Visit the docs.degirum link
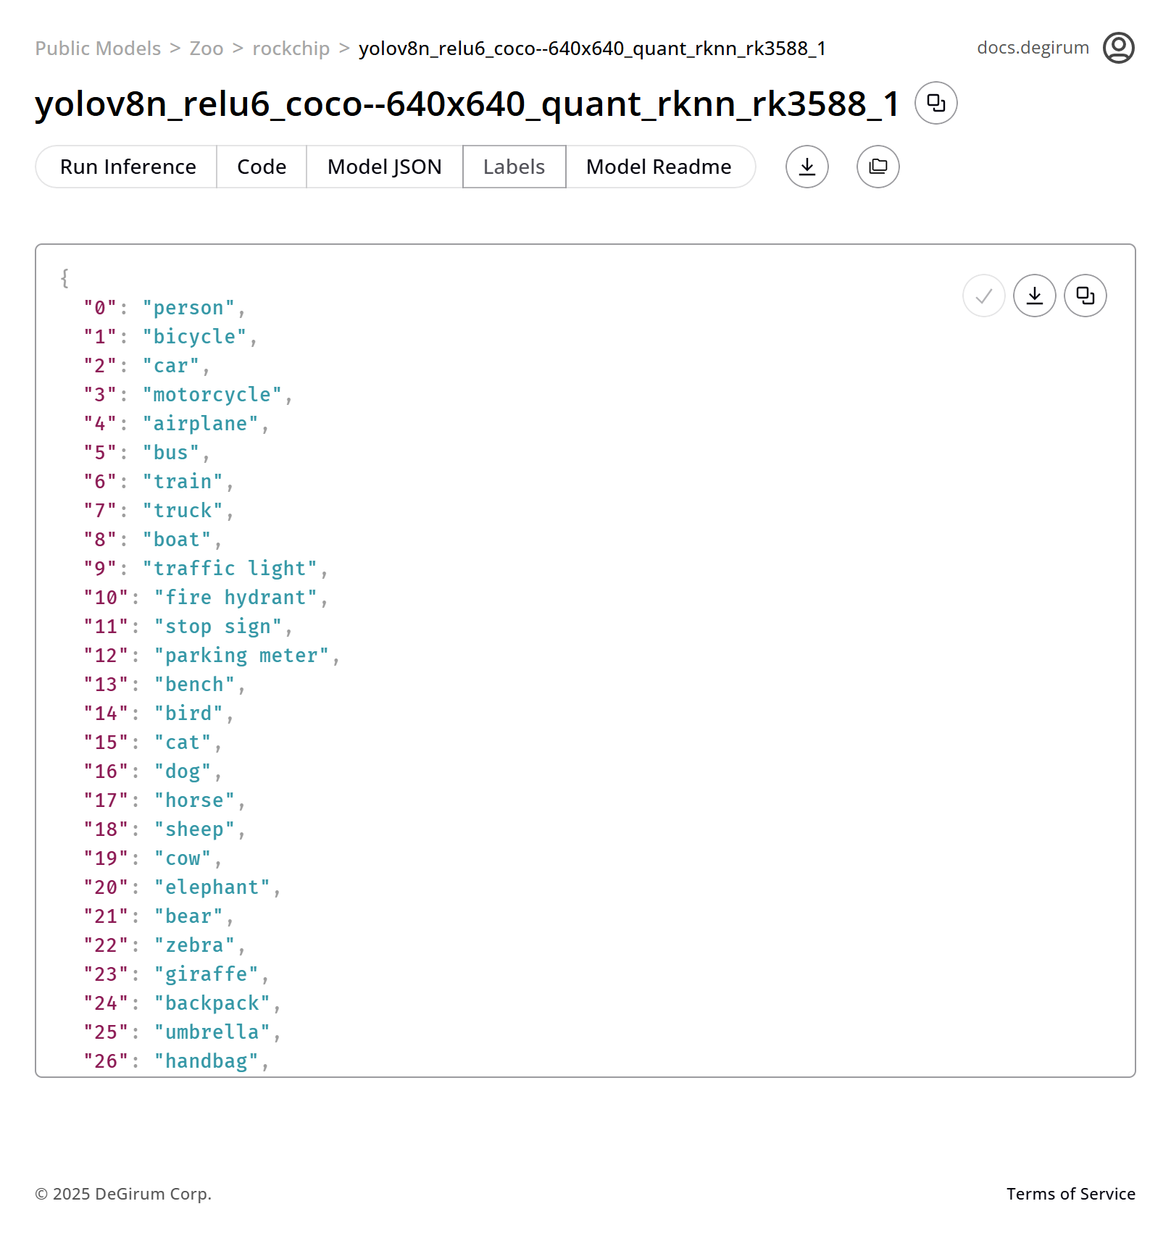Image resolution: width=1171 pixels, height=1259 pixels. (1033, 48)
